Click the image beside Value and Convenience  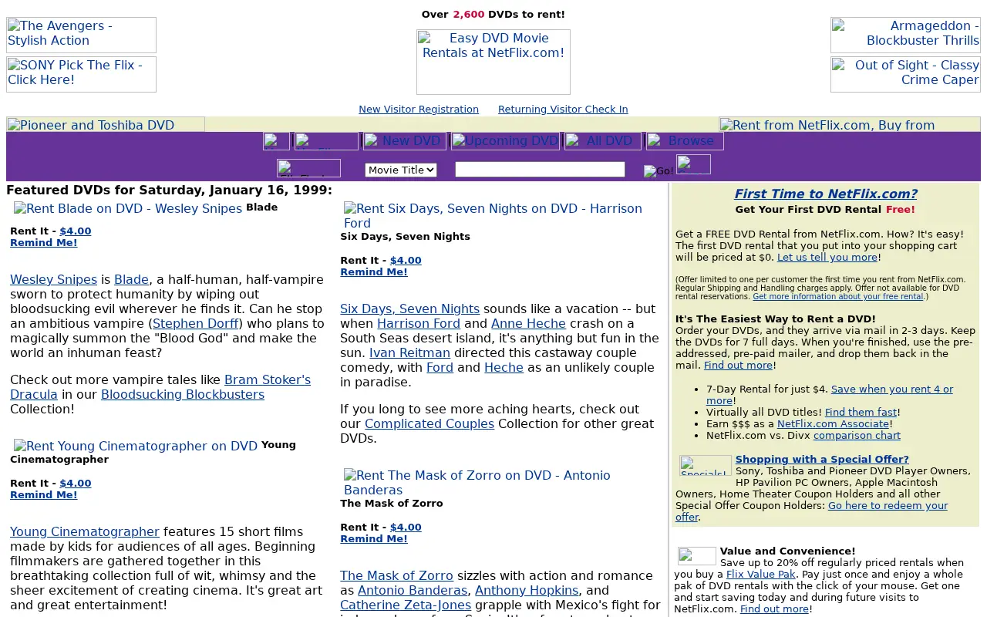(697, 556)
